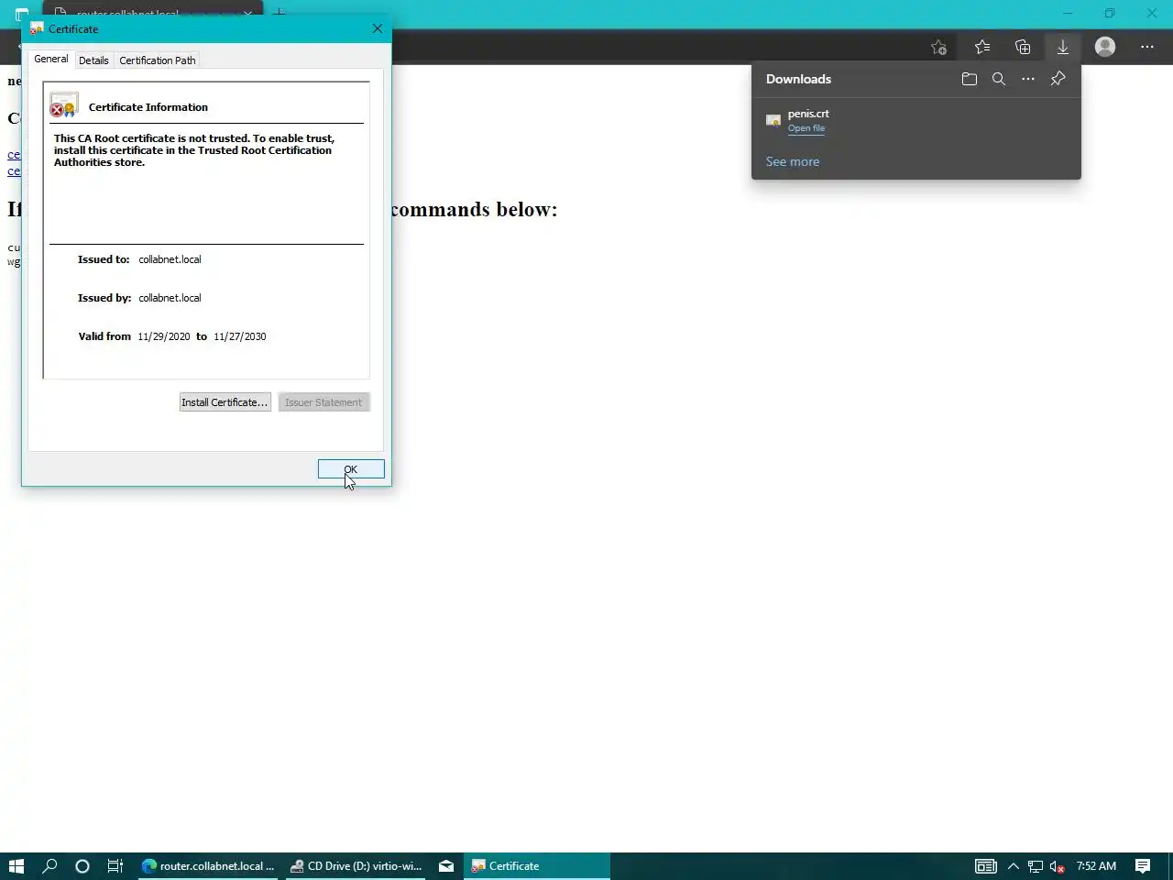
Task: Open more options in Downloads panel
Action: pyautogui.click(x=1028, y=79)
